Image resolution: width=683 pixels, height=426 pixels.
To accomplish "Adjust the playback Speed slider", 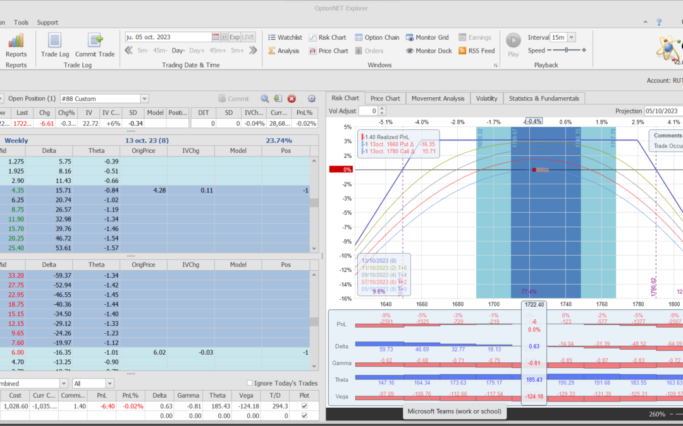I will [x=567, y=50].
